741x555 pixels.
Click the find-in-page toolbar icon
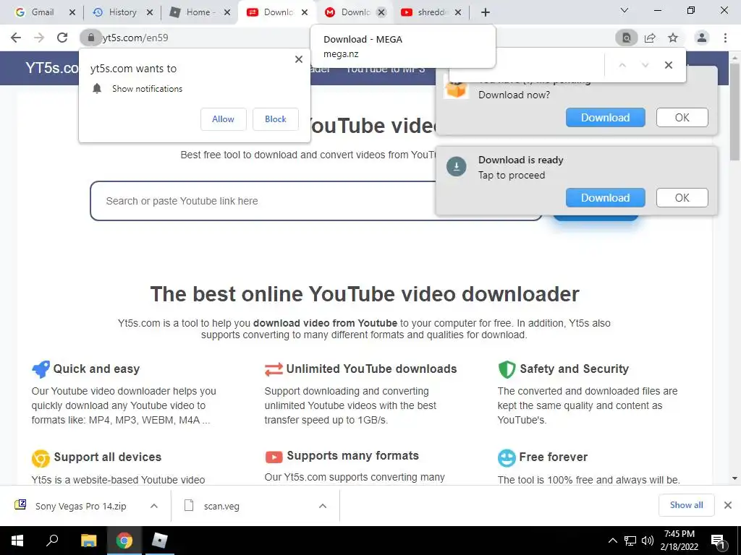point(627,38)
